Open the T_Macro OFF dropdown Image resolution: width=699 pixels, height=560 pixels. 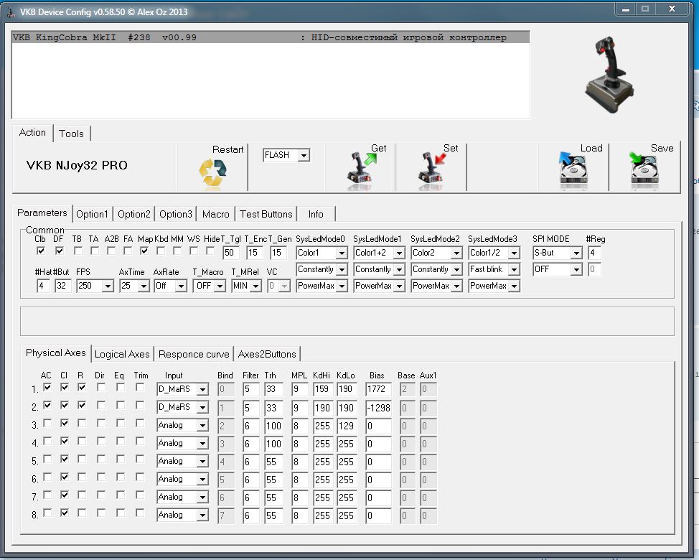[x=220, y=286]
